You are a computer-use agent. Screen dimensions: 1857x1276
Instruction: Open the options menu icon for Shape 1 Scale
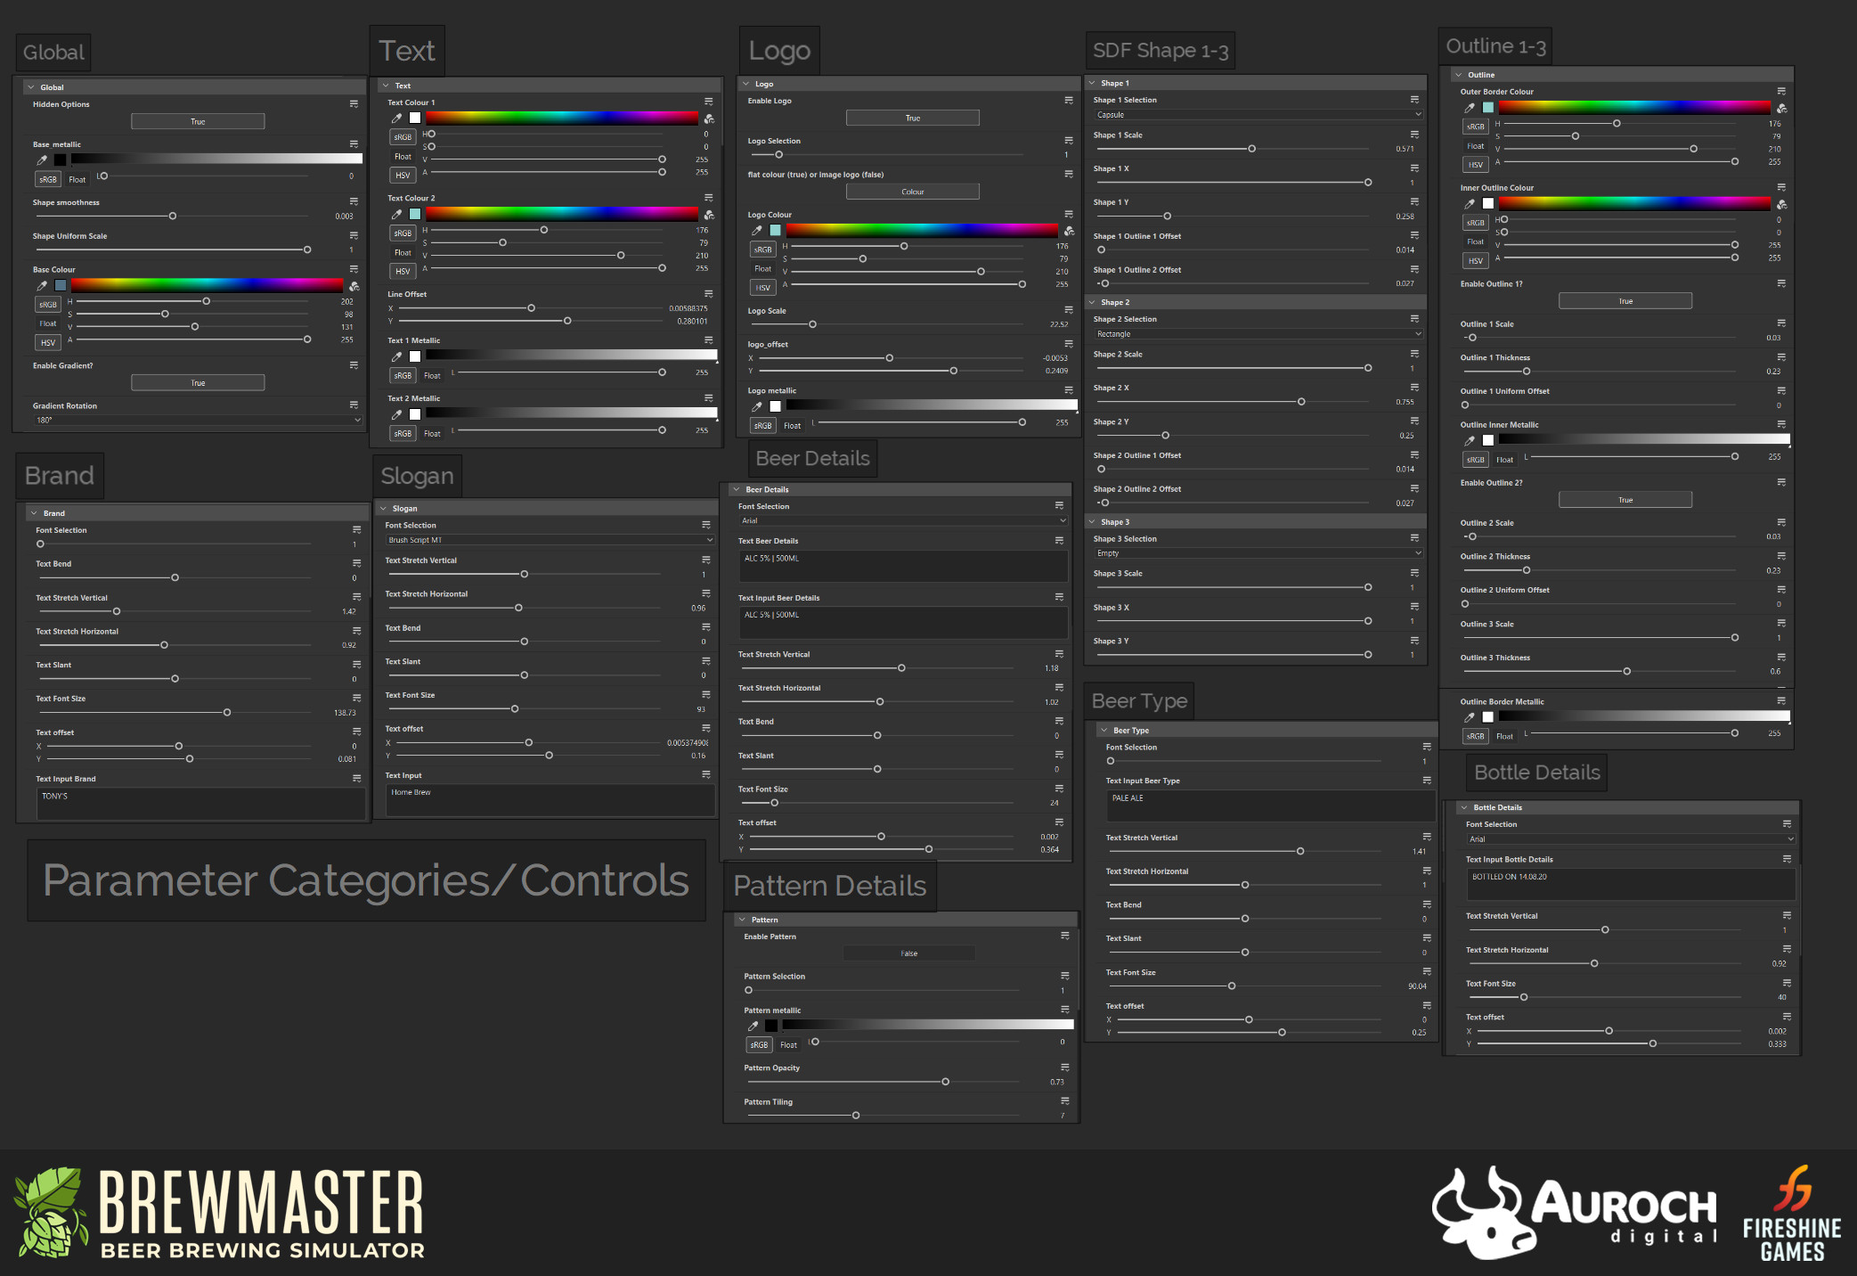[x=1414, y=135]
